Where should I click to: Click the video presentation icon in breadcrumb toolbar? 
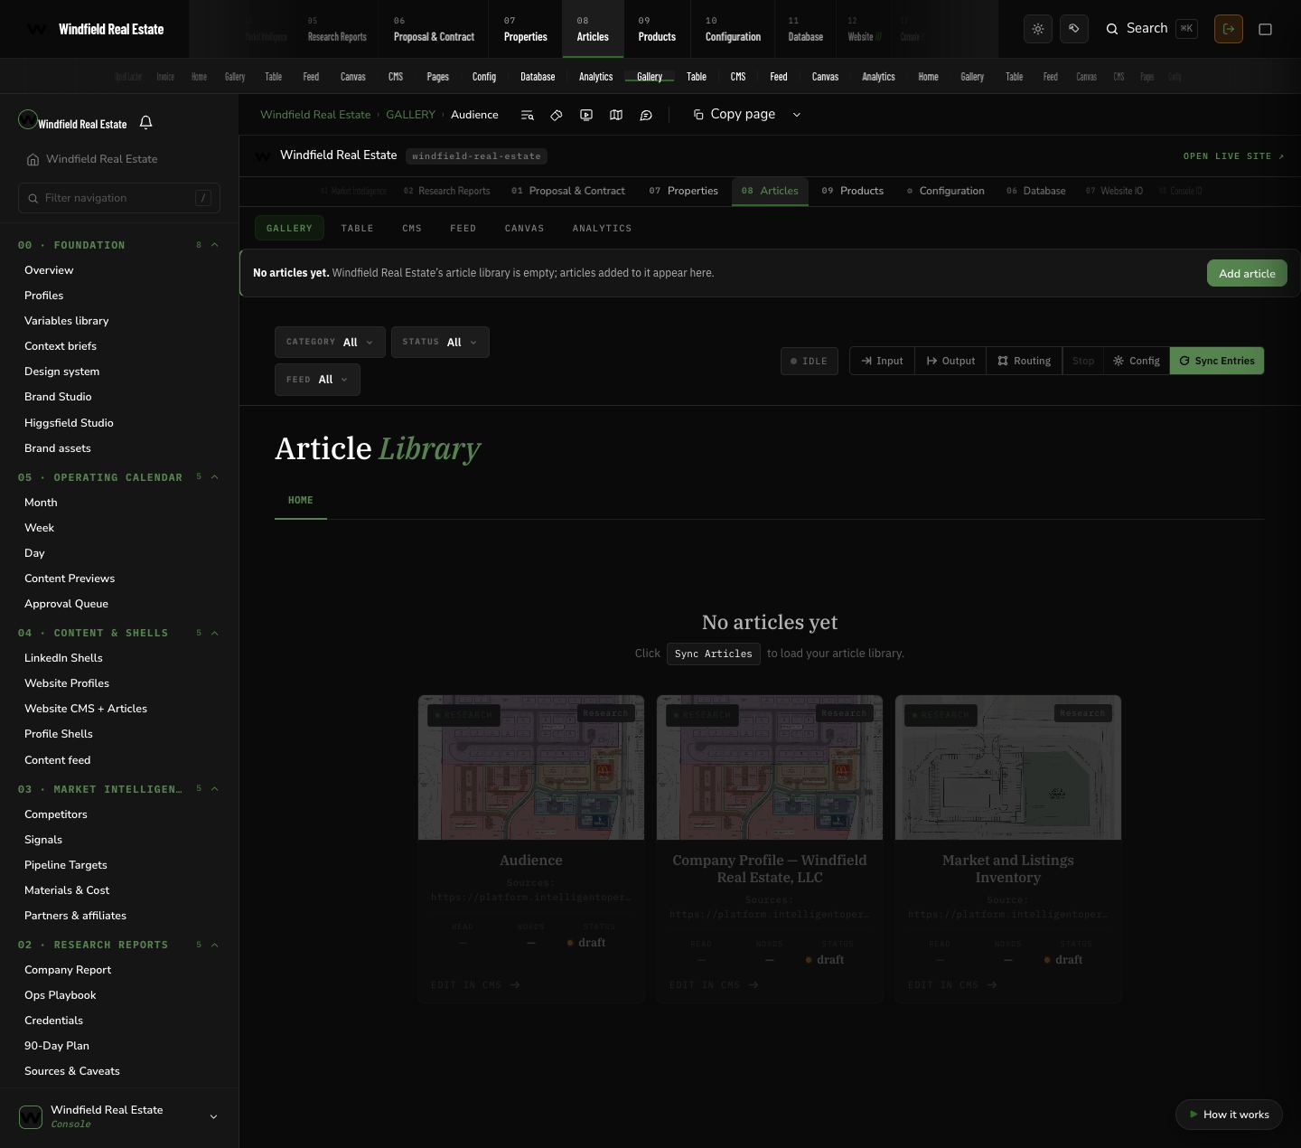pyautogui.click(x=586, y=115)
